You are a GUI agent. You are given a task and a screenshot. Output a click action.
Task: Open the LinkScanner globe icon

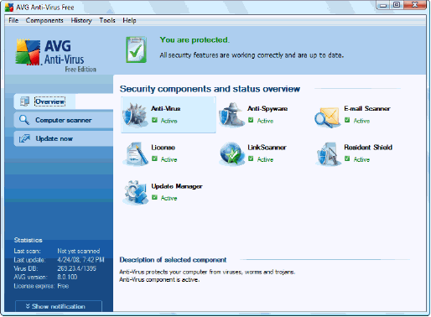231,153
